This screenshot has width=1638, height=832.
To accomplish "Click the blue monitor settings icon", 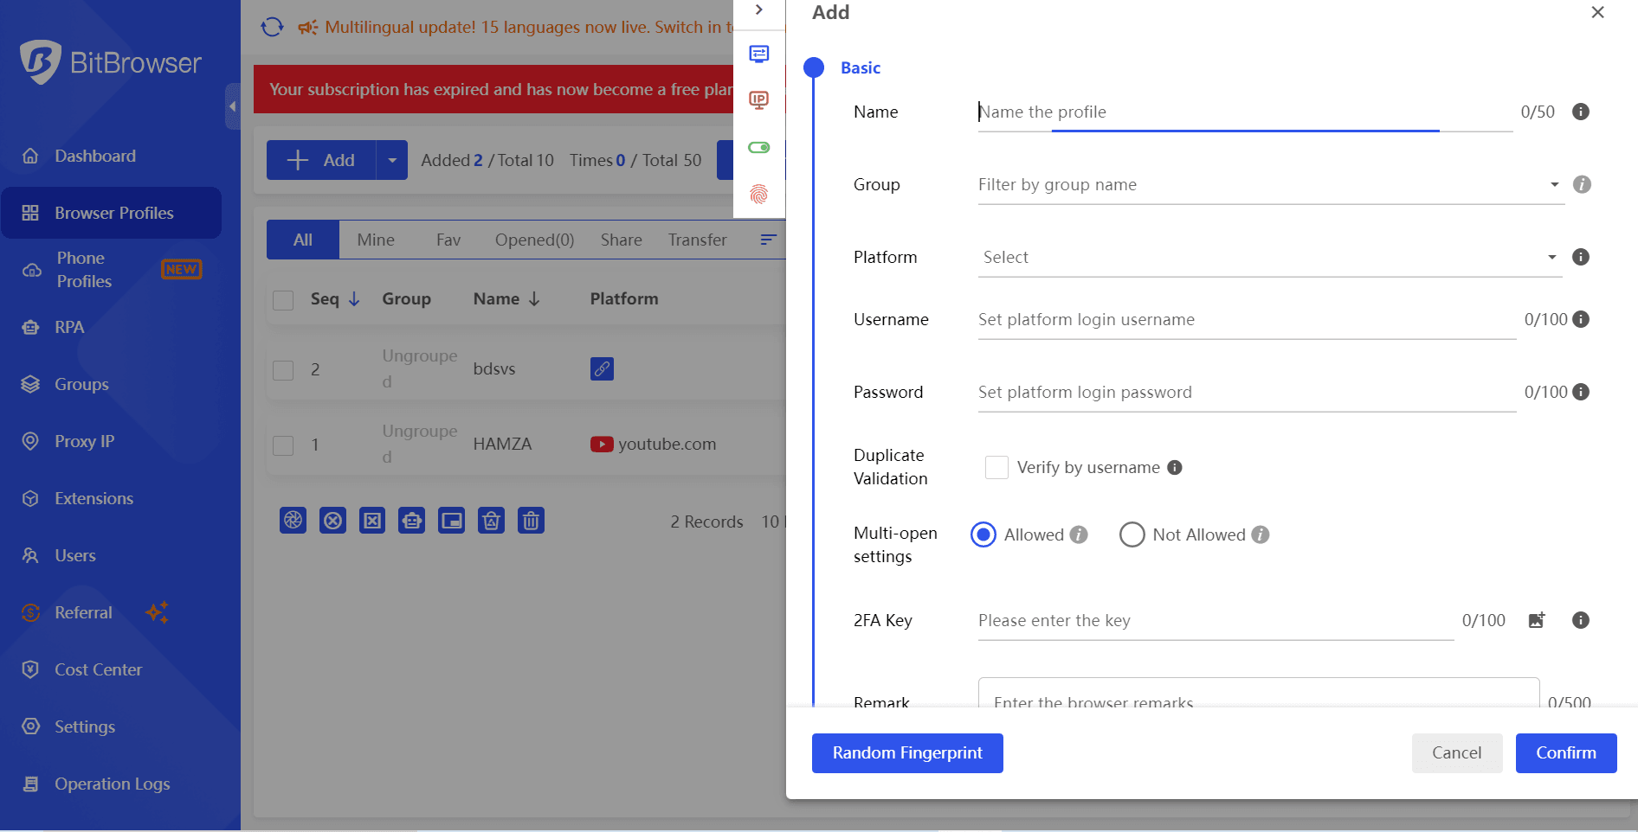I will tap(758, 54).
